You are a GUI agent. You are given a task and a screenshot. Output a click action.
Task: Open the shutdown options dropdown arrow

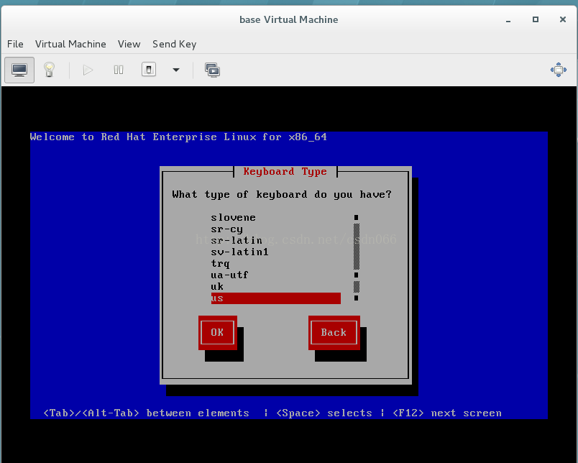coord(176,70)
